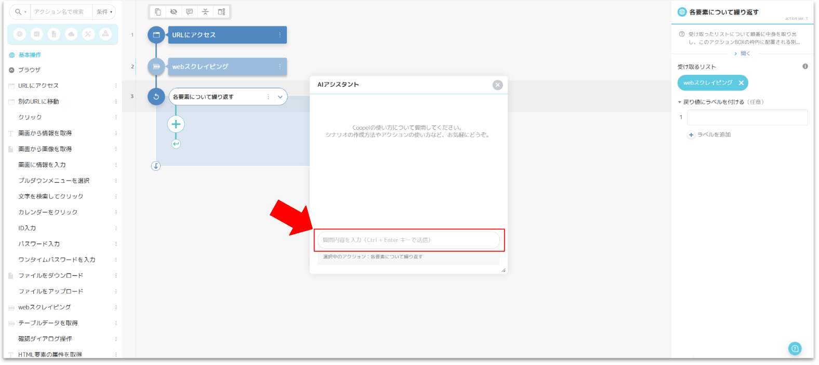Open kebab menu for 別のURLに移動 list item
Viewport: 819px width, 365px height.
(x=116, y=102)
